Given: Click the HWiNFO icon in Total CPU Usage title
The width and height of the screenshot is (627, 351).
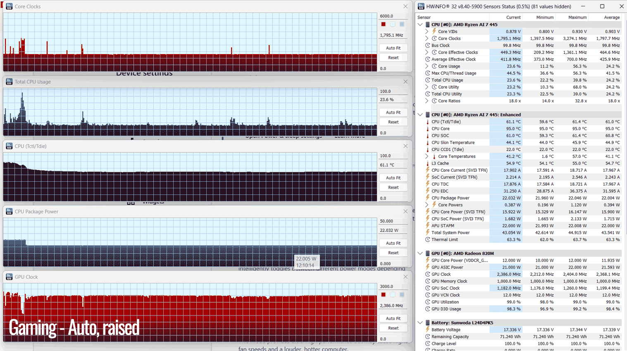Looking at the screenshot, I should point(9,82).
